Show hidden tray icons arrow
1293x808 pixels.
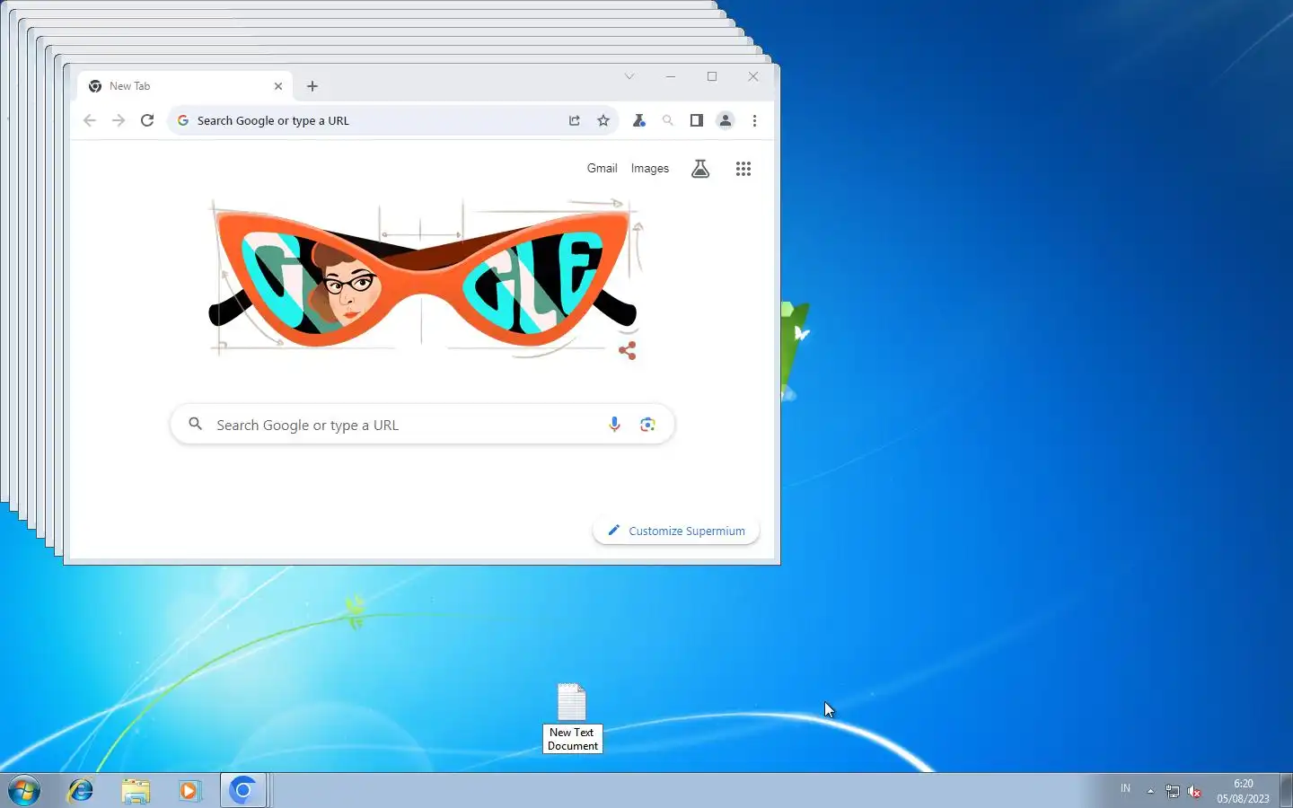(x=1150, y=791)
